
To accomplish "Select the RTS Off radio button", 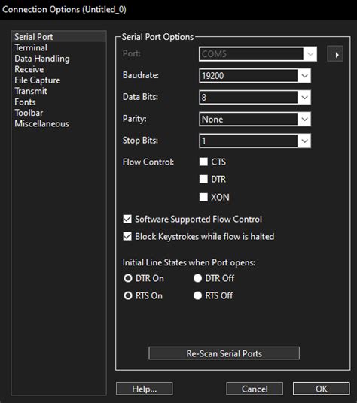I will click(197, 295).
